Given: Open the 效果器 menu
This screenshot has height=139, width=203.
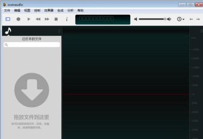Looking at the screenshot, I should point(49,11).
